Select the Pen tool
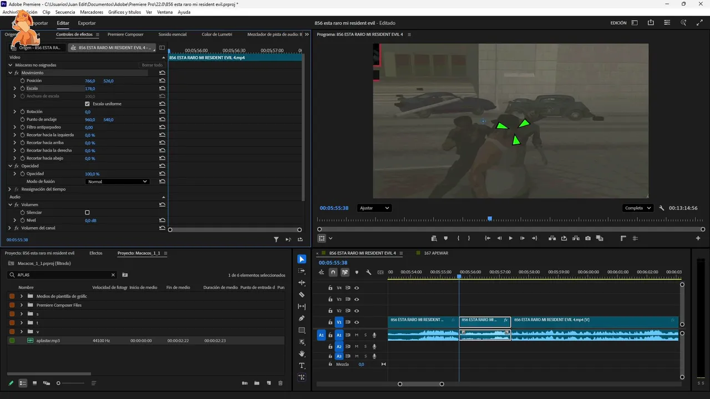The width and height of the screenshot is (710, 399). pyautogui.click(x=302, y=318)
